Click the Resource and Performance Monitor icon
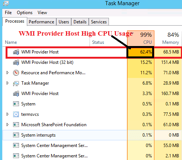182x160 pixels. tap(16, 73)
